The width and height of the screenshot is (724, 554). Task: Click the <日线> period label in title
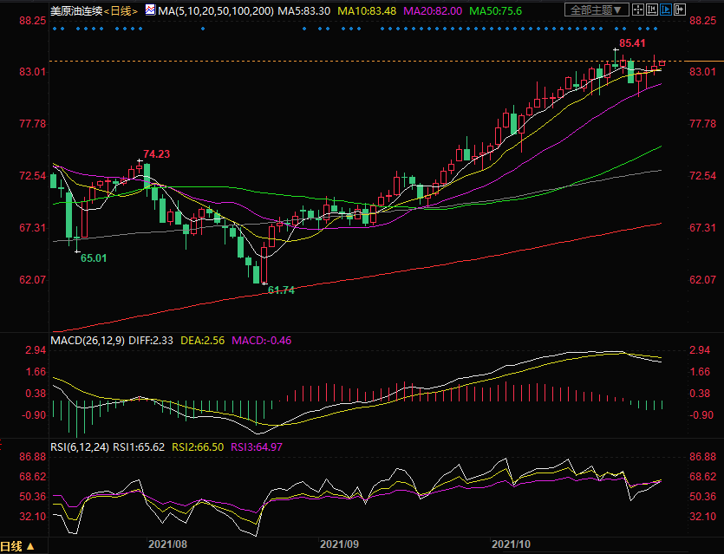coord(121,10)
